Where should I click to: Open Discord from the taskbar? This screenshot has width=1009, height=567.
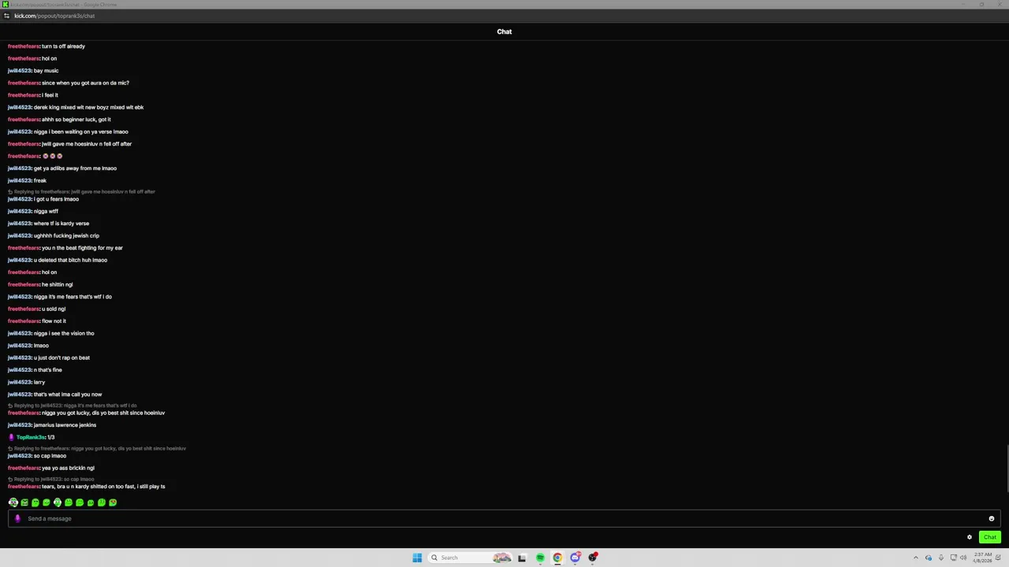coord(575,558)
